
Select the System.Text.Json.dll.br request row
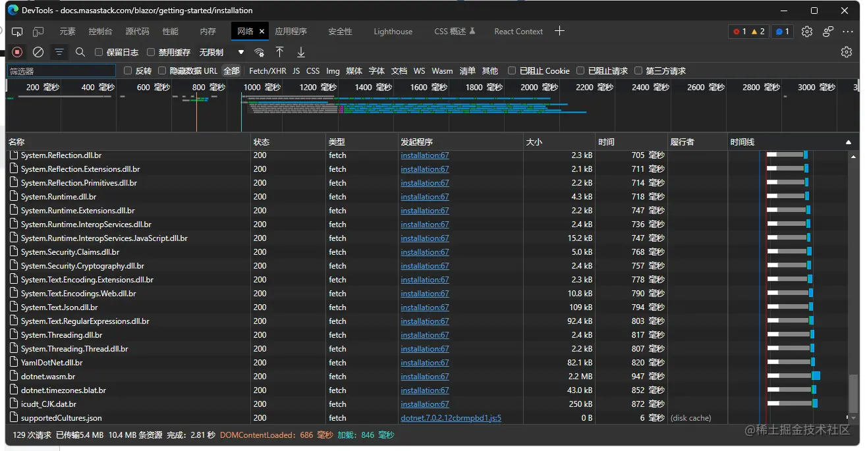click(x=426, y=307)
